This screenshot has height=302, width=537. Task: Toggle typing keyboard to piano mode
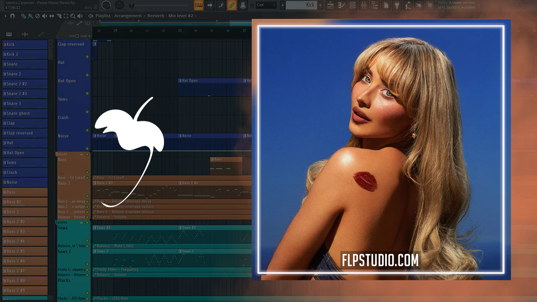pos(199,5)
